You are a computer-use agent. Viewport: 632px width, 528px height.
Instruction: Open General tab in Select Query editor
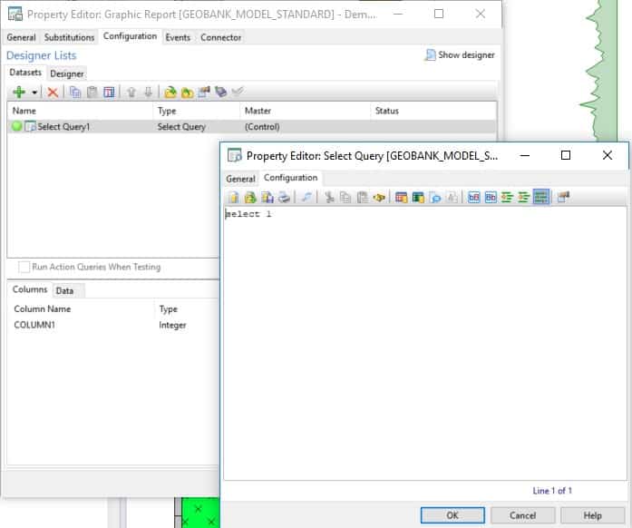(x=240, y=179)
